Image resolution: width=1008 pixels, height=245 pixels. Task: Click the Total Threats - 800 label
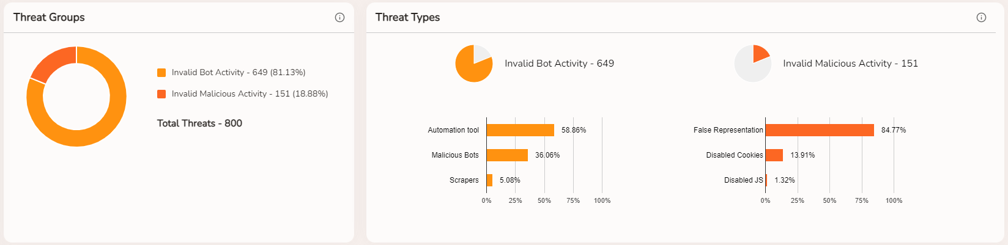point(199,123)
